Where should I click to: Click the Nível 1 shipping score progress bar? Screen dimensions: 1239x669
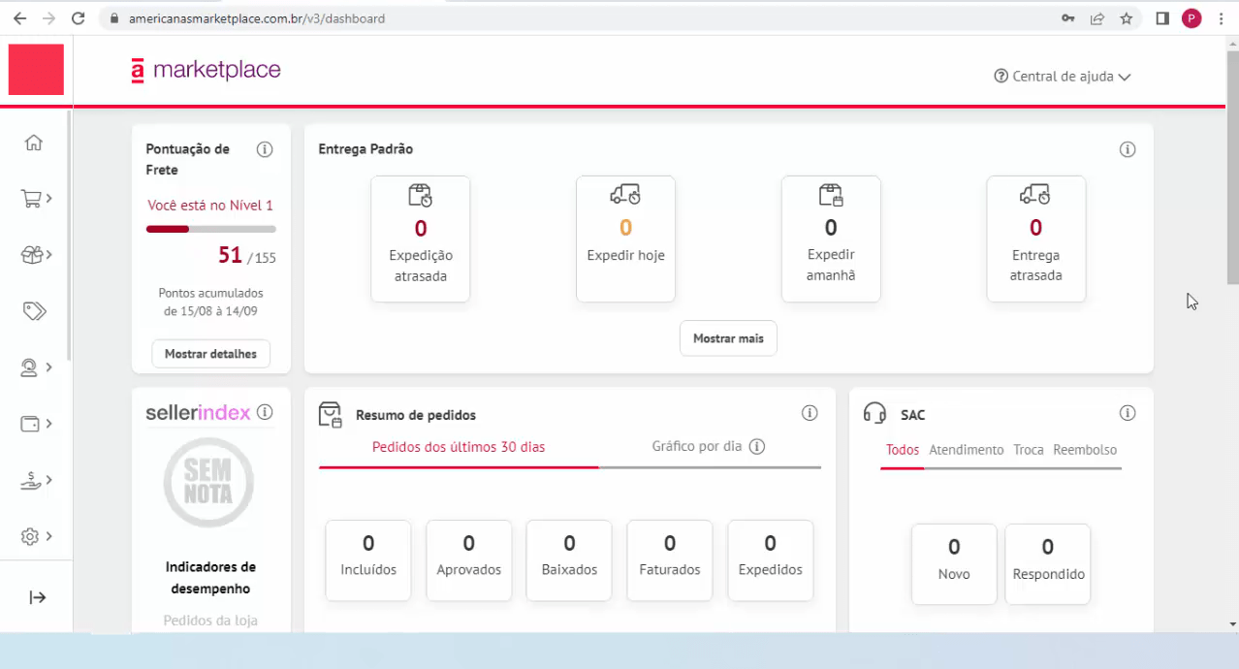[210, 229]
